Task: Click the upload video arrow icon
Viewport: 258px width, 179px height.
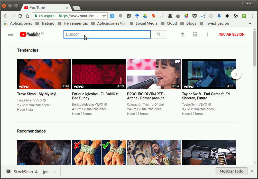Action: click(x=183, y=34)
